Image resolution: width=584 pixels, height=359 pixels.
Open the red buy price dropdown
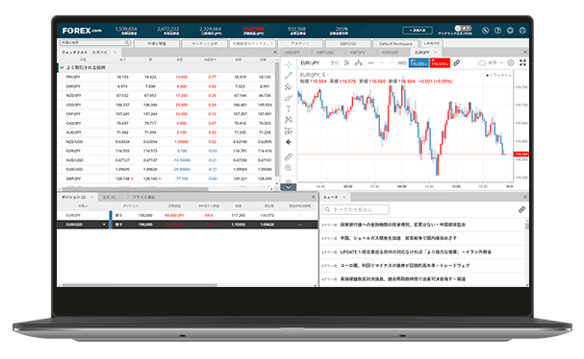click(x=440, y=63)
